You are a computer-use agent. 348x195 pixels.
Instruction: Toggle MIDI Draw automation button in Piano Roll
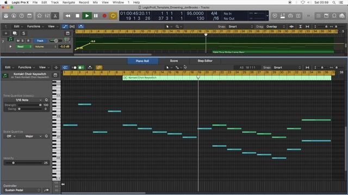pos(65,67)
